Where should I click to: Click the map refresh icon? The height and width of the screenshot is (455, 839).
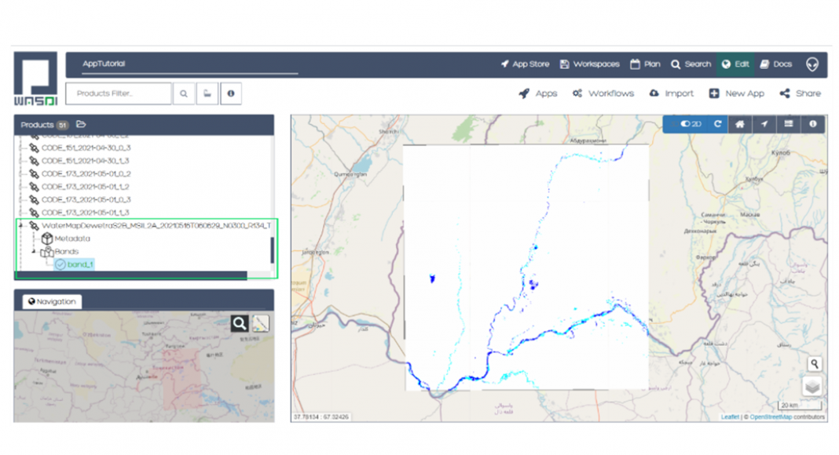tap(717, 124)
